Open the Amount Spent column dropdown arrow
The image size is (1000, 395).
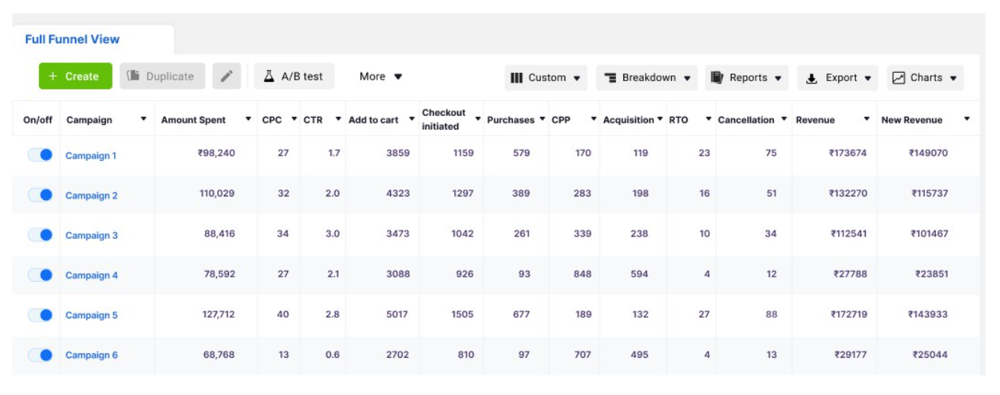(x=248, y=120)
